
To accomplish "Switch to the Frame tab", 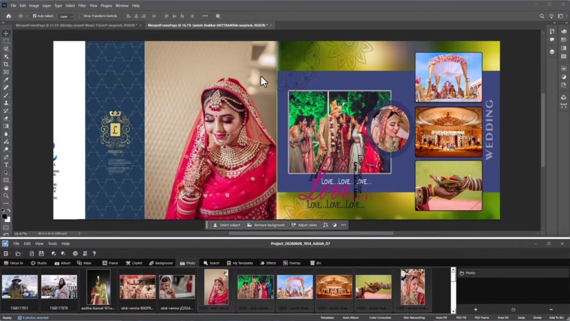I will [110, 263].
